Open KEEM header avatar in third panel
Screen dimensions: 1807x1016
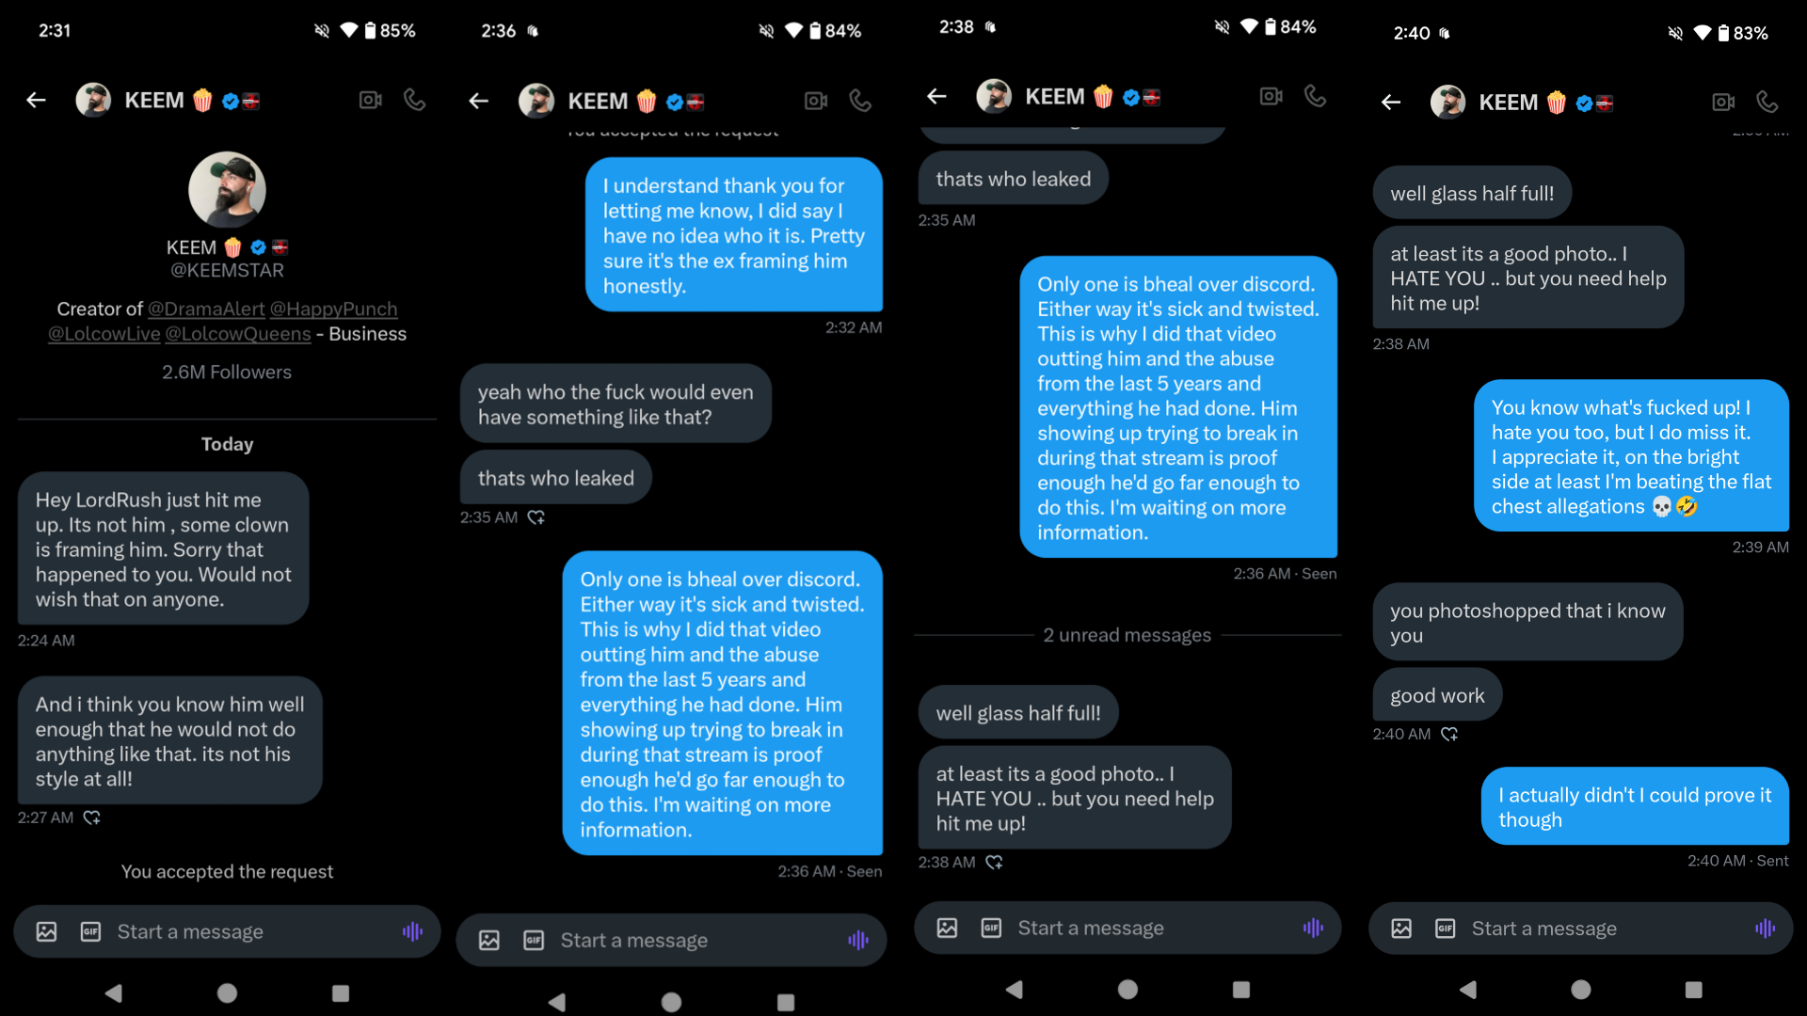click(x=994, y=96)
